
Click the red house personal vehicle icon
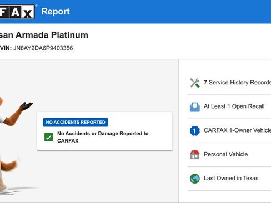coord(195,155)
